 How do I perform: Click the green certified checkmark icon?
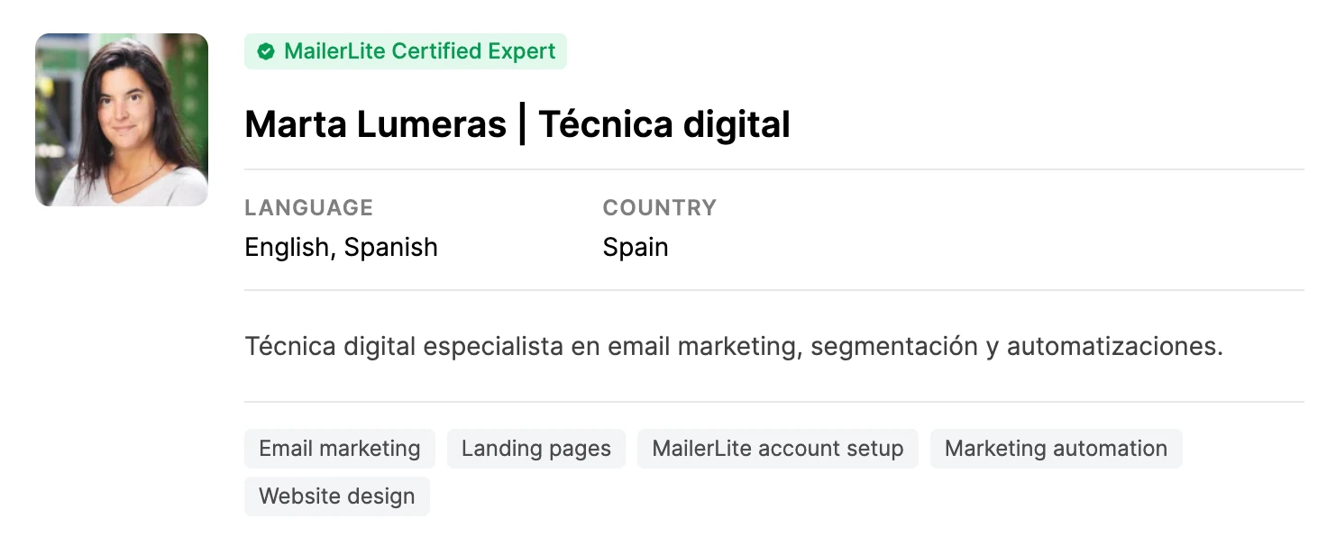[x=266, y=52]
